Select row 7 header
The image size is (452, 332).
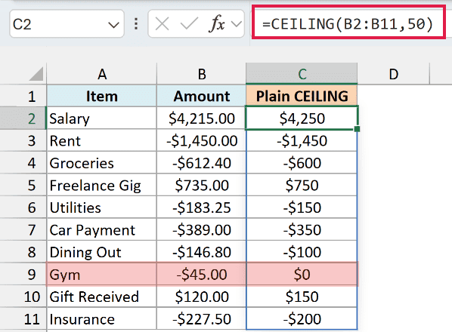(23, 229)
